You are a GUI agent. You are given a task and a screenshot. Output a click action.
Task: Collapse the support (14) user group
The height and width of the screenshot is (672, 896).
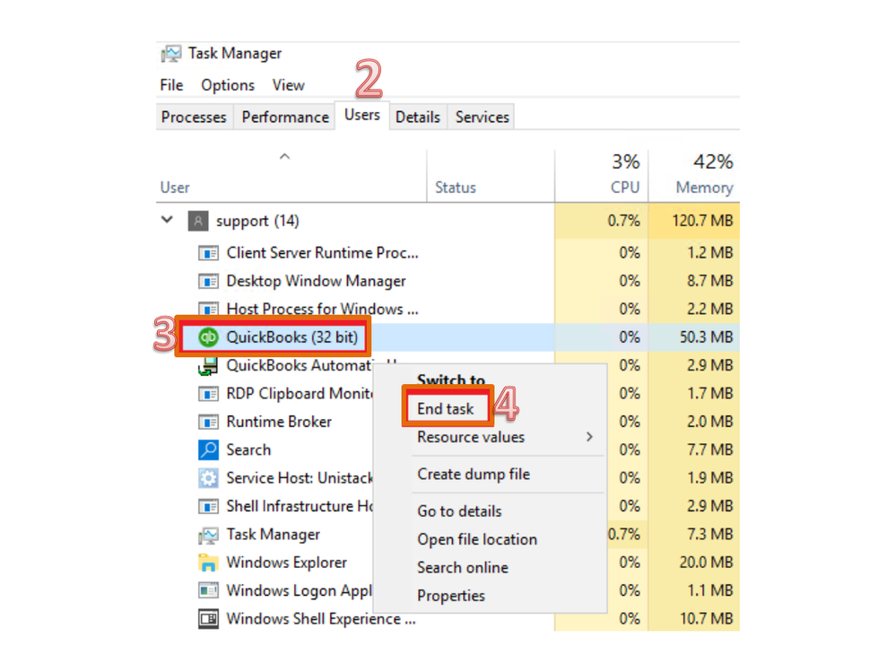167,220
